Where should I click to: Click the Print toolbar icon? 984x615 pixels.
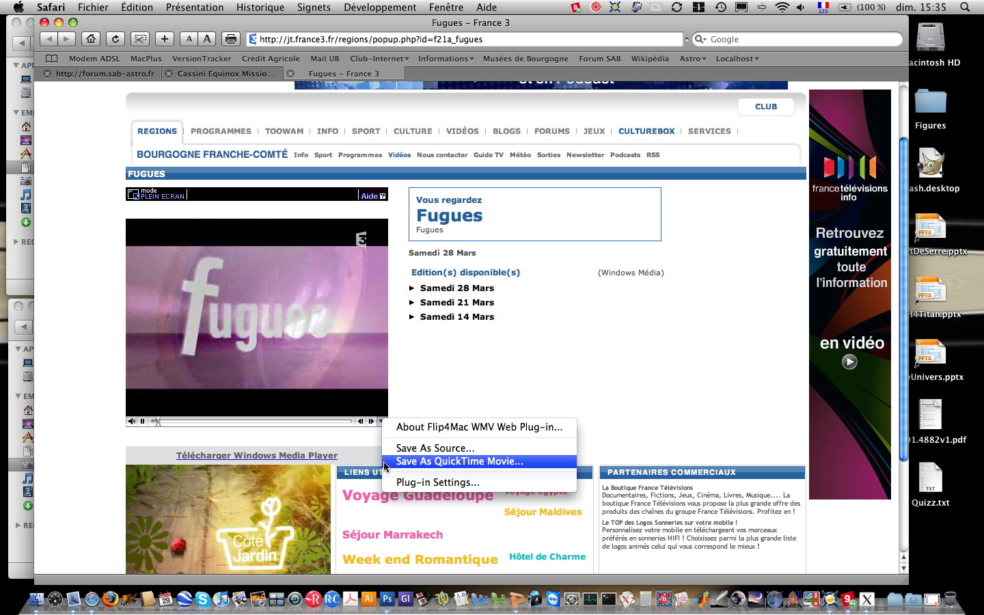pos(231,39)
